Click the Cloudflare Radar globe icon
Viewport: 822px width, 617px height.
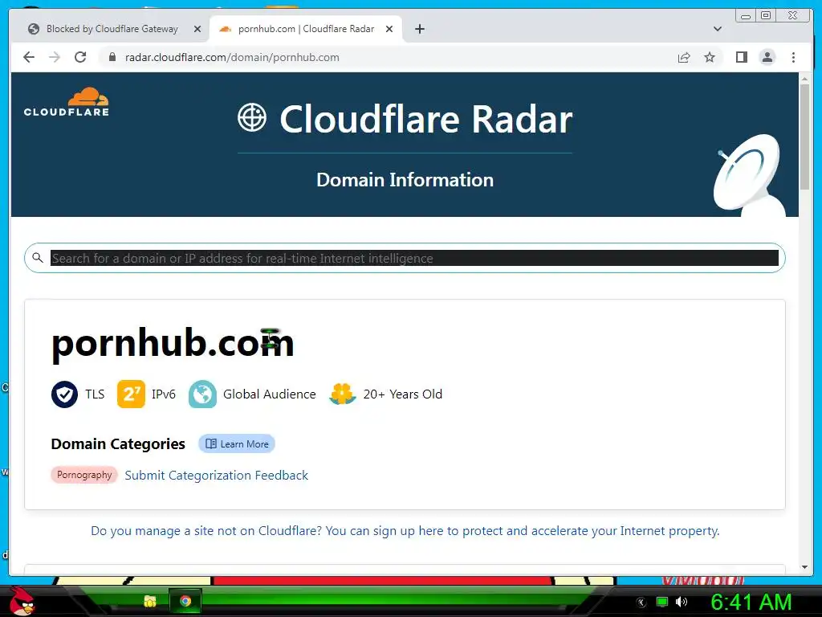[x=252, y=117]
